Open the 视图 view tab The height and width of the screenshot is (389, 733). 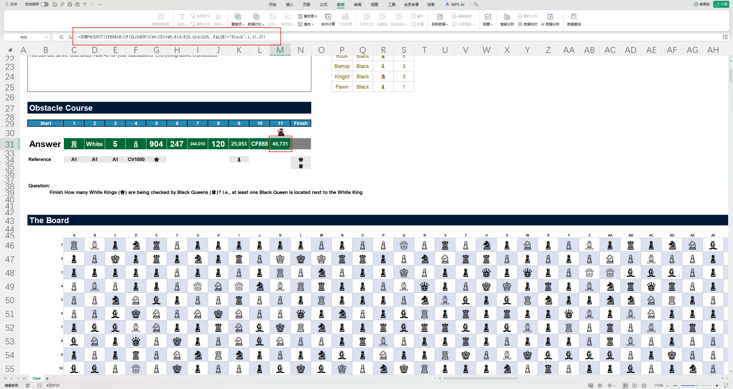pyautogui.click(x=374, y=5)
